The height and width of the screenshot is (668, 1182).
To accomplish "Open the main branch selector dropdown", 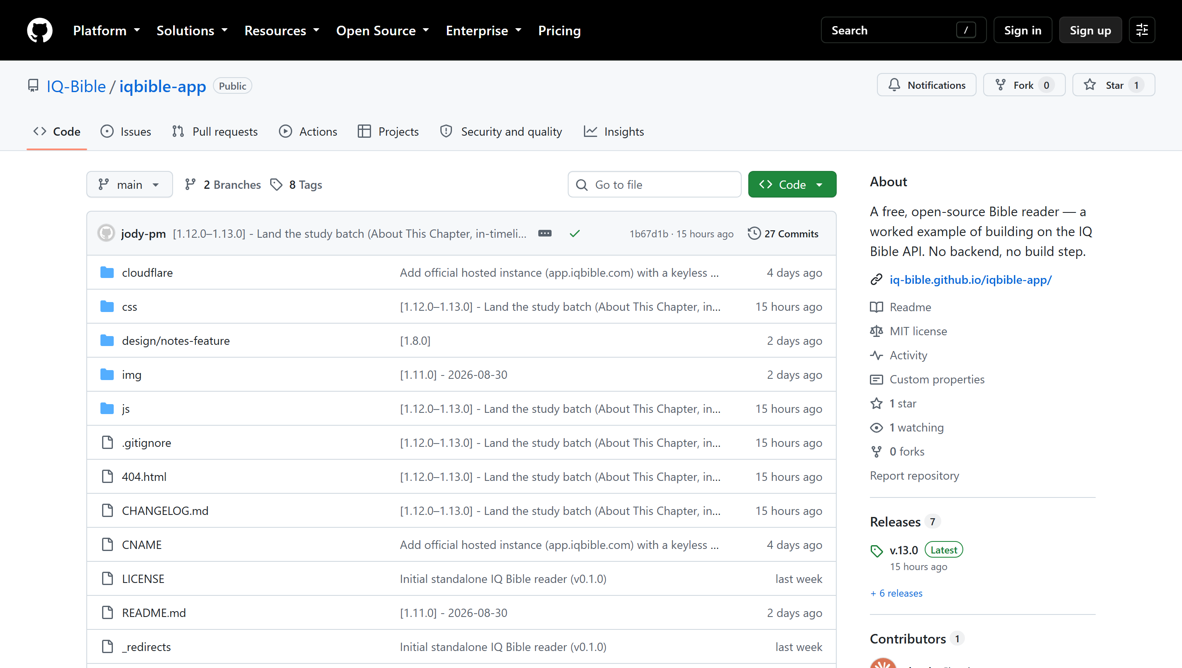I will pyautogui.click(x=129, y=185).
